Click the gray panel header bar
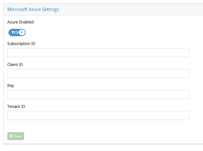 click(103, 9)
